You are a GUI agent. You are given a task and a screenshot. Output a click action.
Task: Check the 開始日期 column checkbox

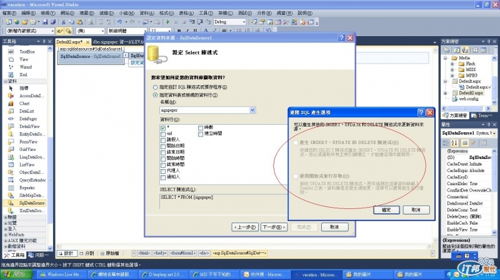163,147
